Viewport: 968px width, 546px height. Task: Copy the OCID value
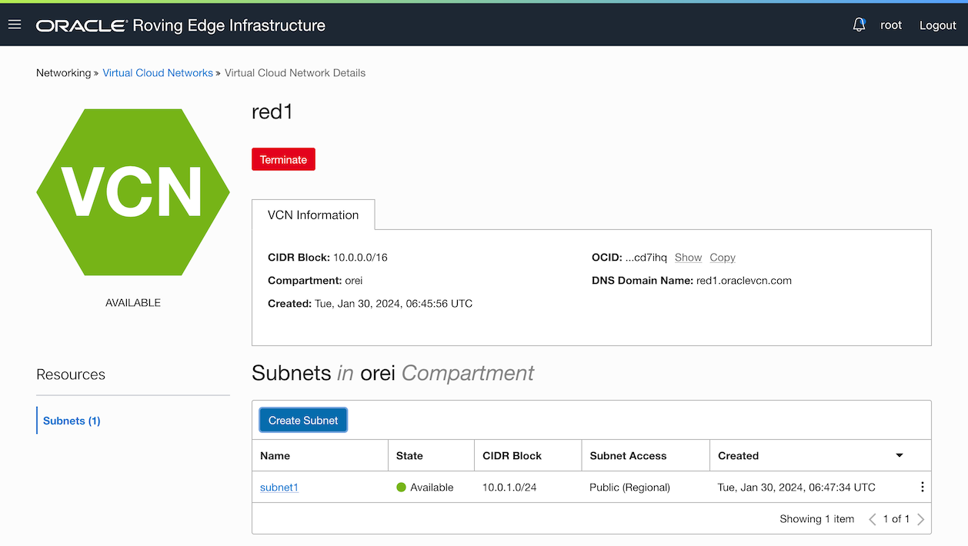coord(723,258)
